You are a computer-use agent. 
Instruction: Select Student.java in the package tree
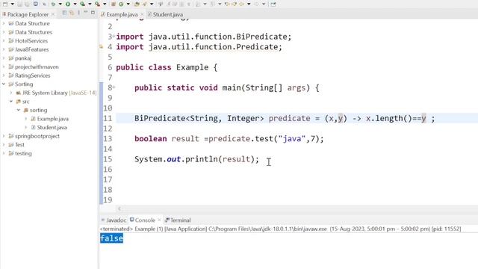pyautogui.click(x=52, y=127)
